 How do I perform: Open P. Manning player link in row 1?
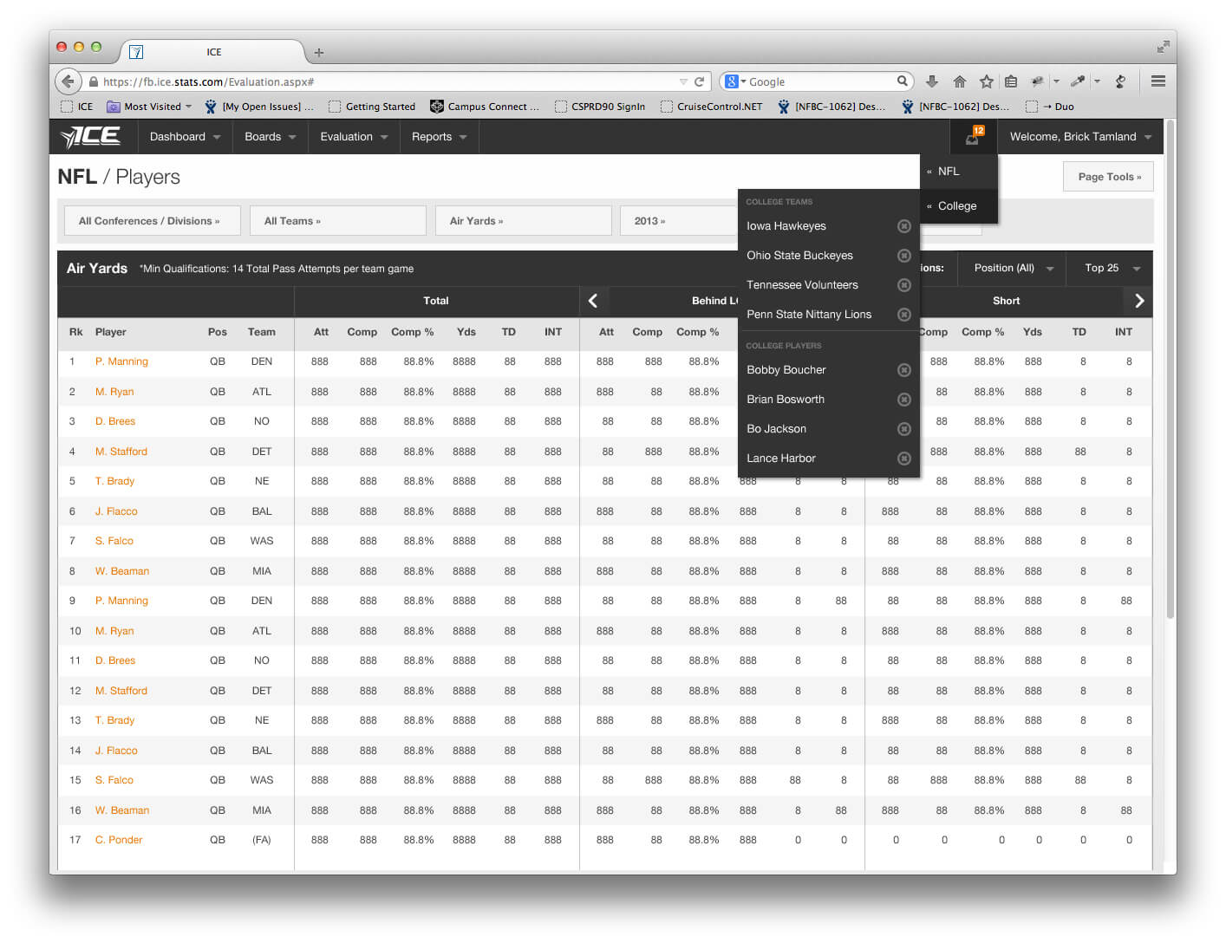(x=121, y=361)
